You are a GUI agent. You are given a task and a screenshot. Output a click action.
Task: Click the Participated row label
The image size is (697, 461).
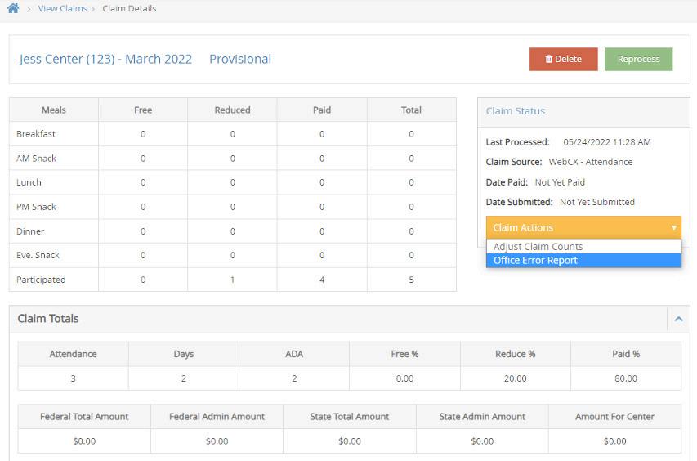(41, 280)
